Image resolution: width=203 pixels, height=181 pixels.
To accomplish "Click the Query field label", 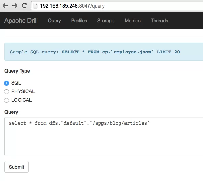I will [11, 112].
